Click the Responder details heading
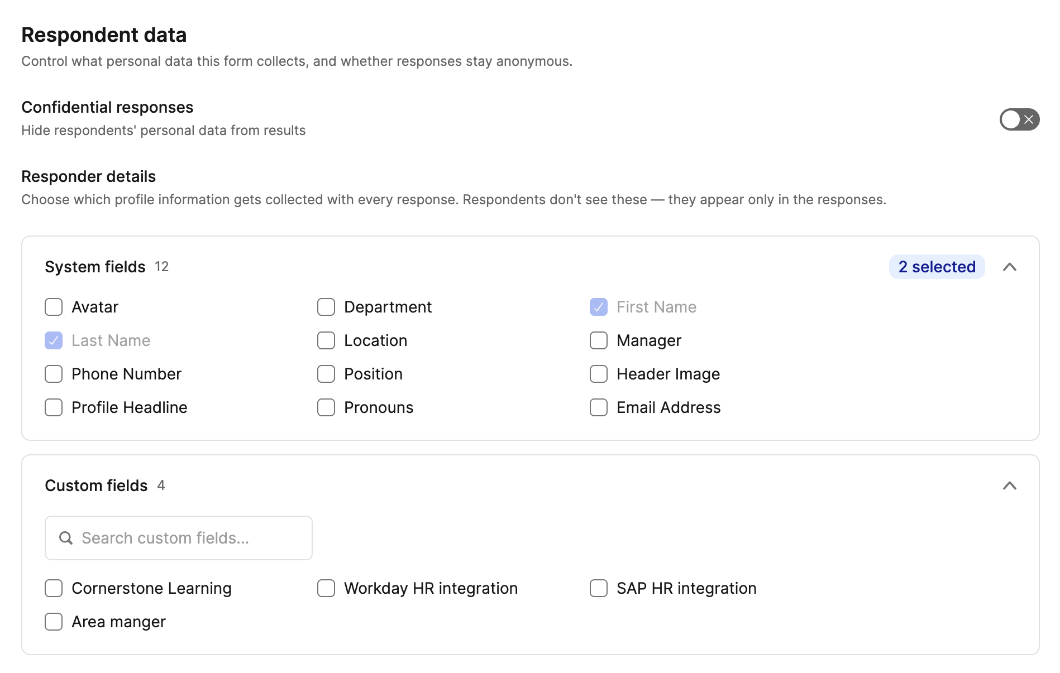 click(x=88, y=177)
